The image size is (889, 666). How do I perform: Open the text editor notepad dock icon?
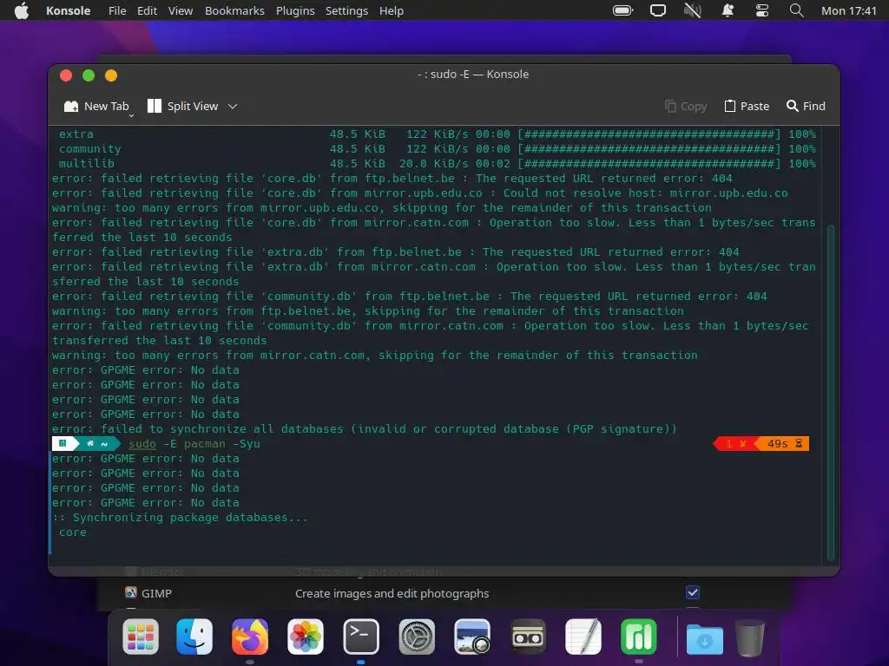click(583, 637)
